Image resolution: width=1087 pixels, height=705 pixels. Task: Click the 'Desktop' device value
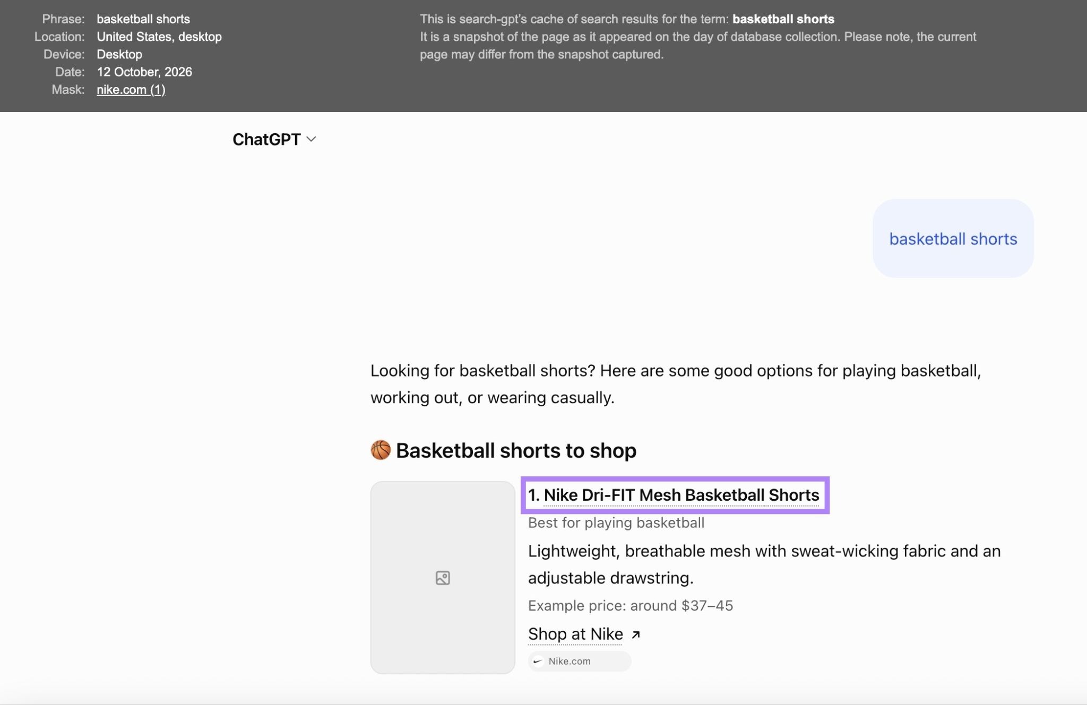point(119,54)
